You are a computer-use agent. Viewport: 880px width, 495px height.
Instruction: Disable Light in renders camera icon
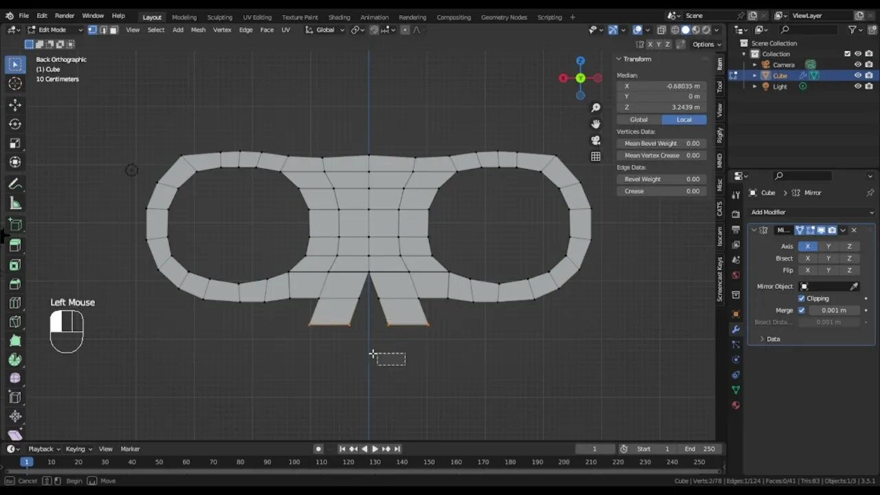tap(869, 87)
